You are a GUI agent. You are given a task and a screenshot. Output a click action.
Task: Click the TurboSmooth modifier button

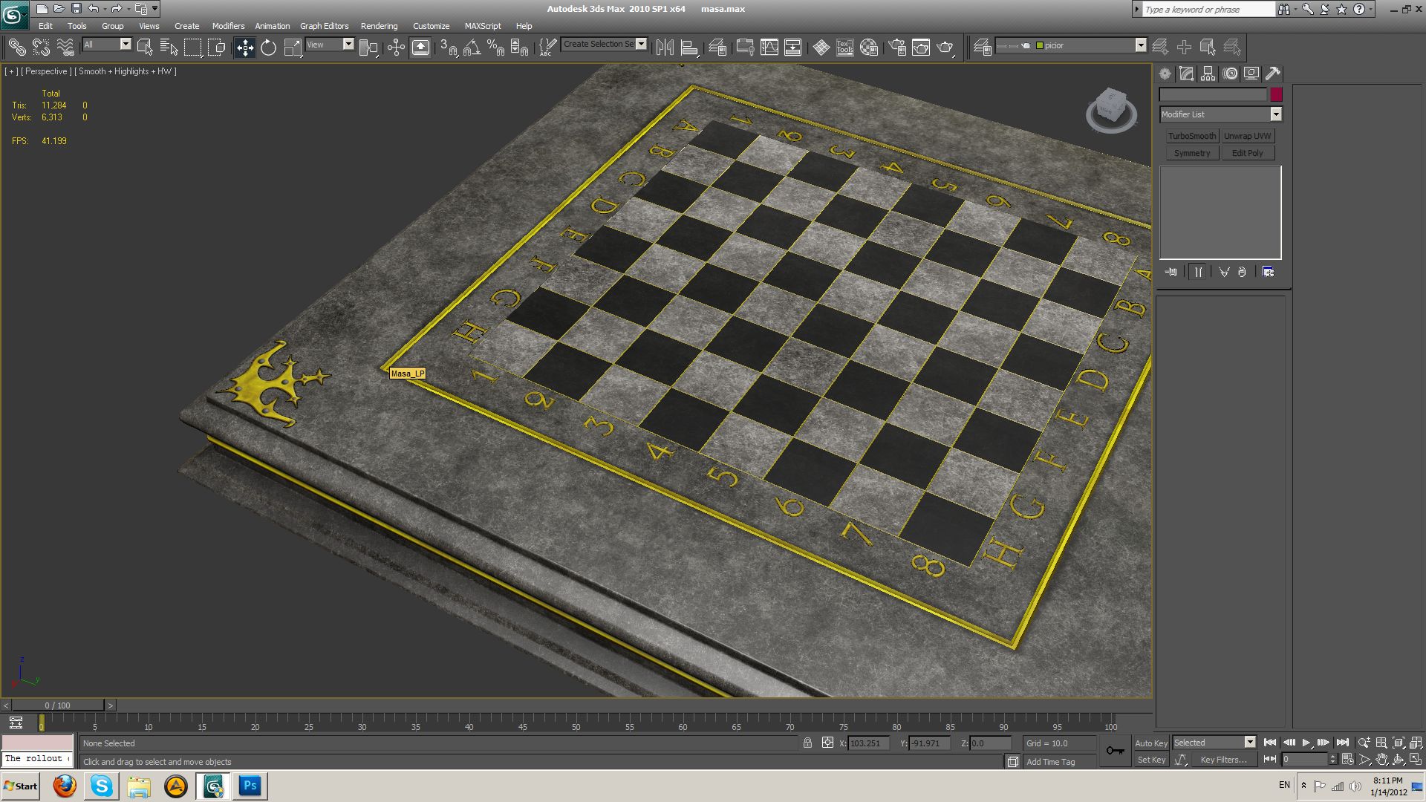click(x=1191, y=136)
